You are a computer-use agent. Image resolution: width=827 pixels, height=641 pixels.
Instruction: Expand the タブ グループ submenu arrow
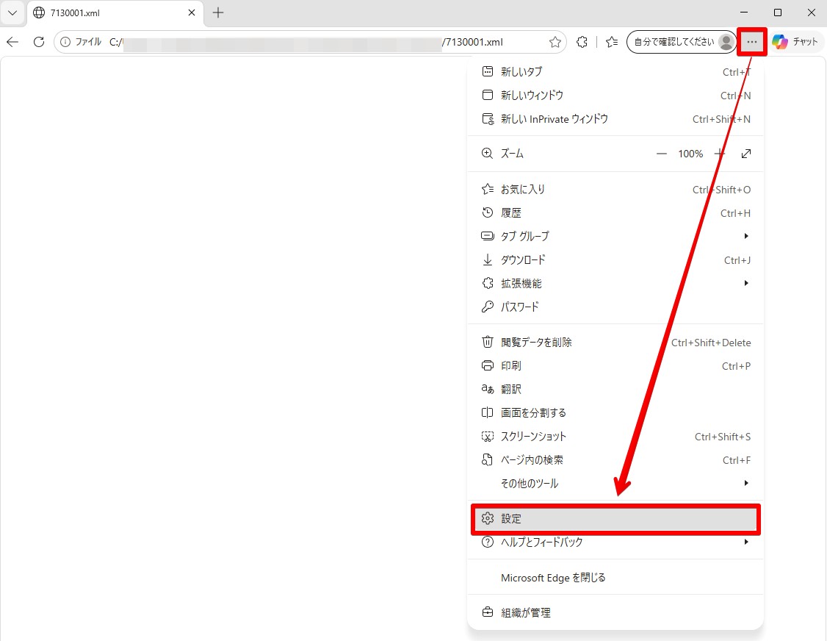[745, 236]
